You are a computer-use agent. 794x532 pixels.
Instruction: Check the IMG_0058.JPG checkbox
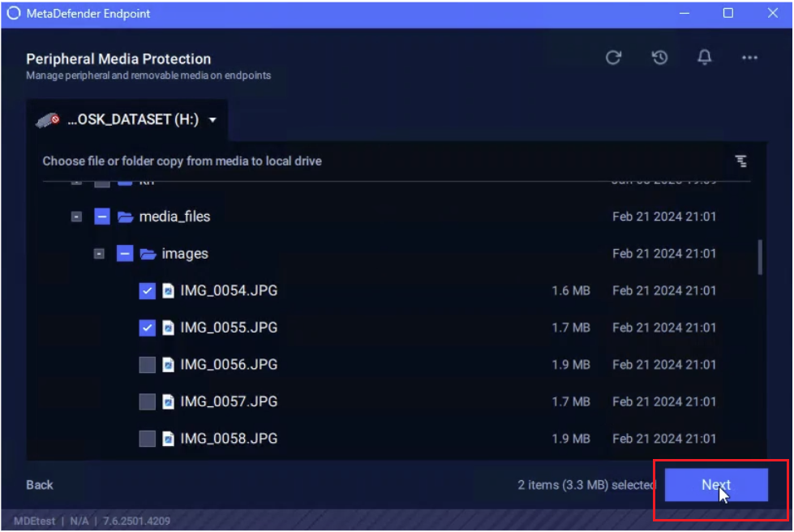tap(147, 439)
